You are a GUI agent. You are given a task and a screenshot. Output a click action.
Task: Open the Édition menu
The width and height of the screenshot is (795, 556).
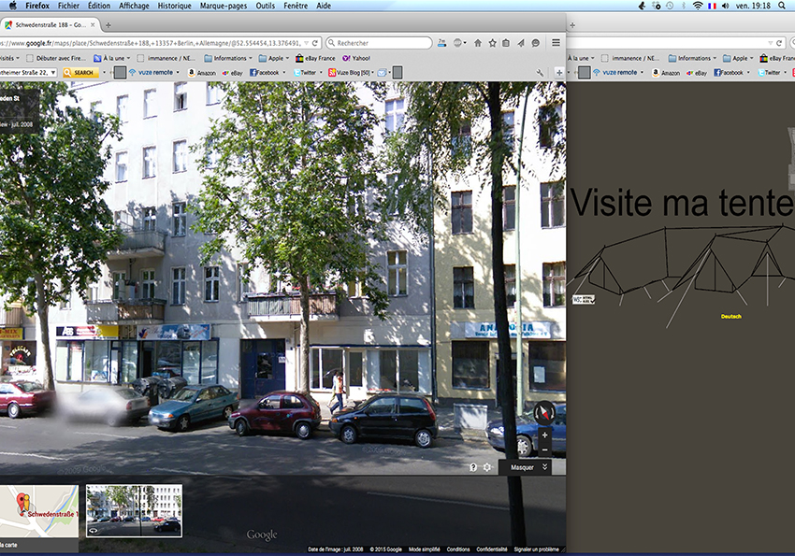[x=99, y=6]
